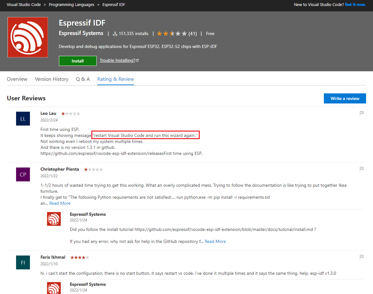The height and width of the screenshot is (294, 373).
Task: Open the Overview tab
Action: pos(17,79)
